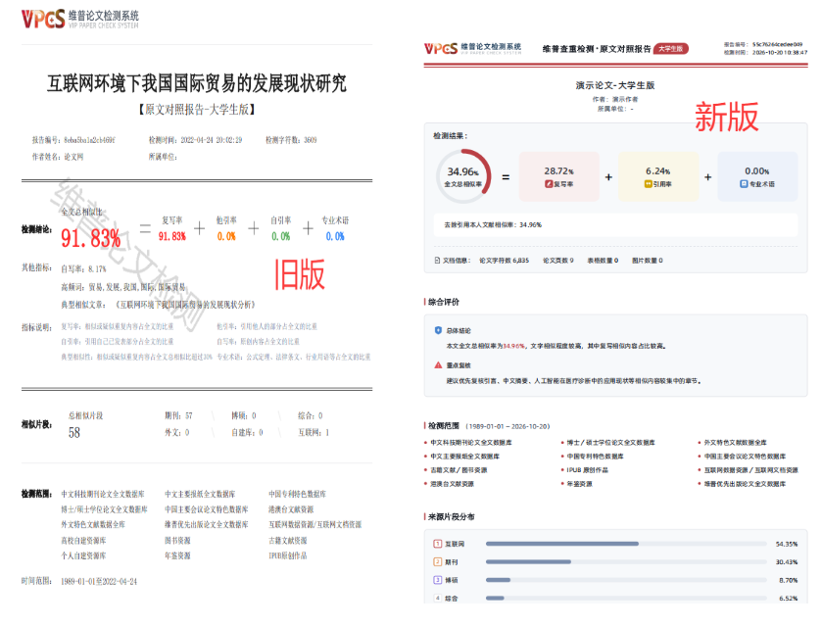Click the blue shield icon beside 总体结论
Image resolution: width=822 pixels, height=627 pixels.
tap(438, 330)
